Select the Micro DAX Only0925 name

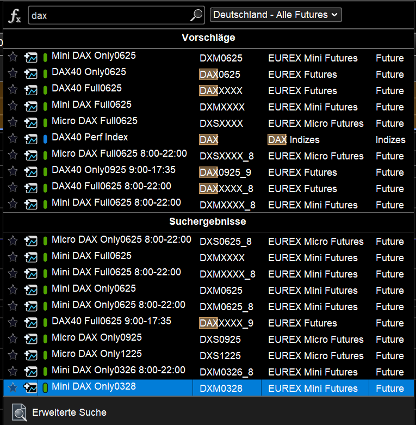coord(97,337)
